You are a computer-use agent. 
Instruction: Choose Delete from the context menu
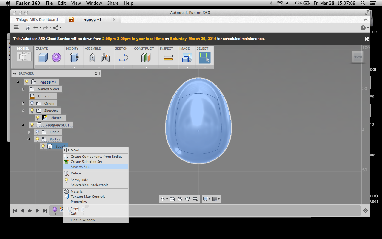[x=96, y=173]
